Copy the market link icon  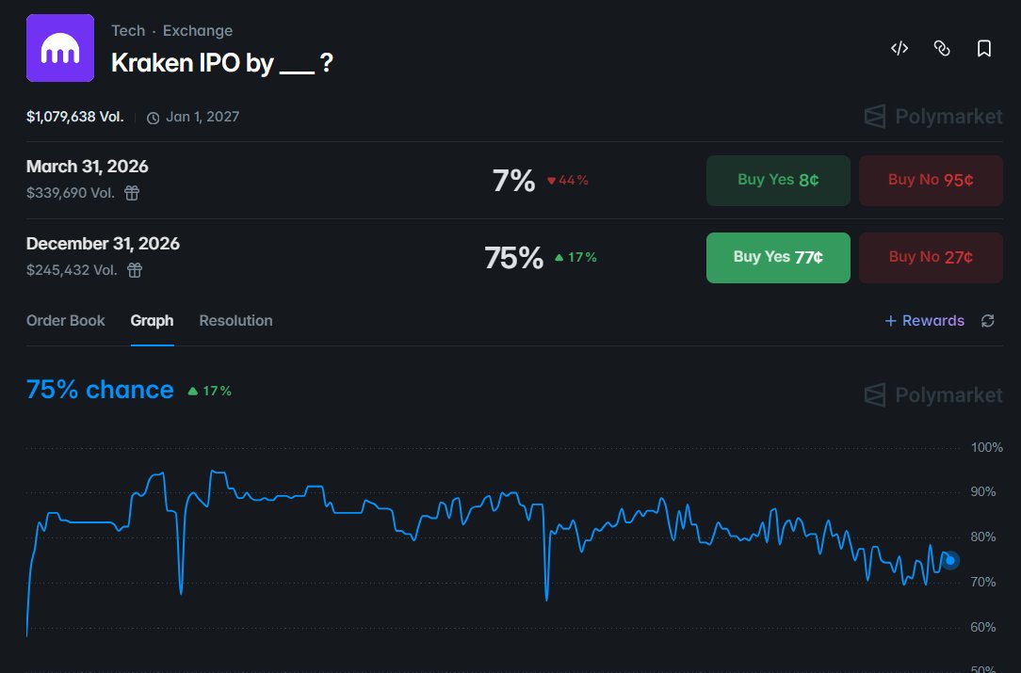(x=942, y=48)
